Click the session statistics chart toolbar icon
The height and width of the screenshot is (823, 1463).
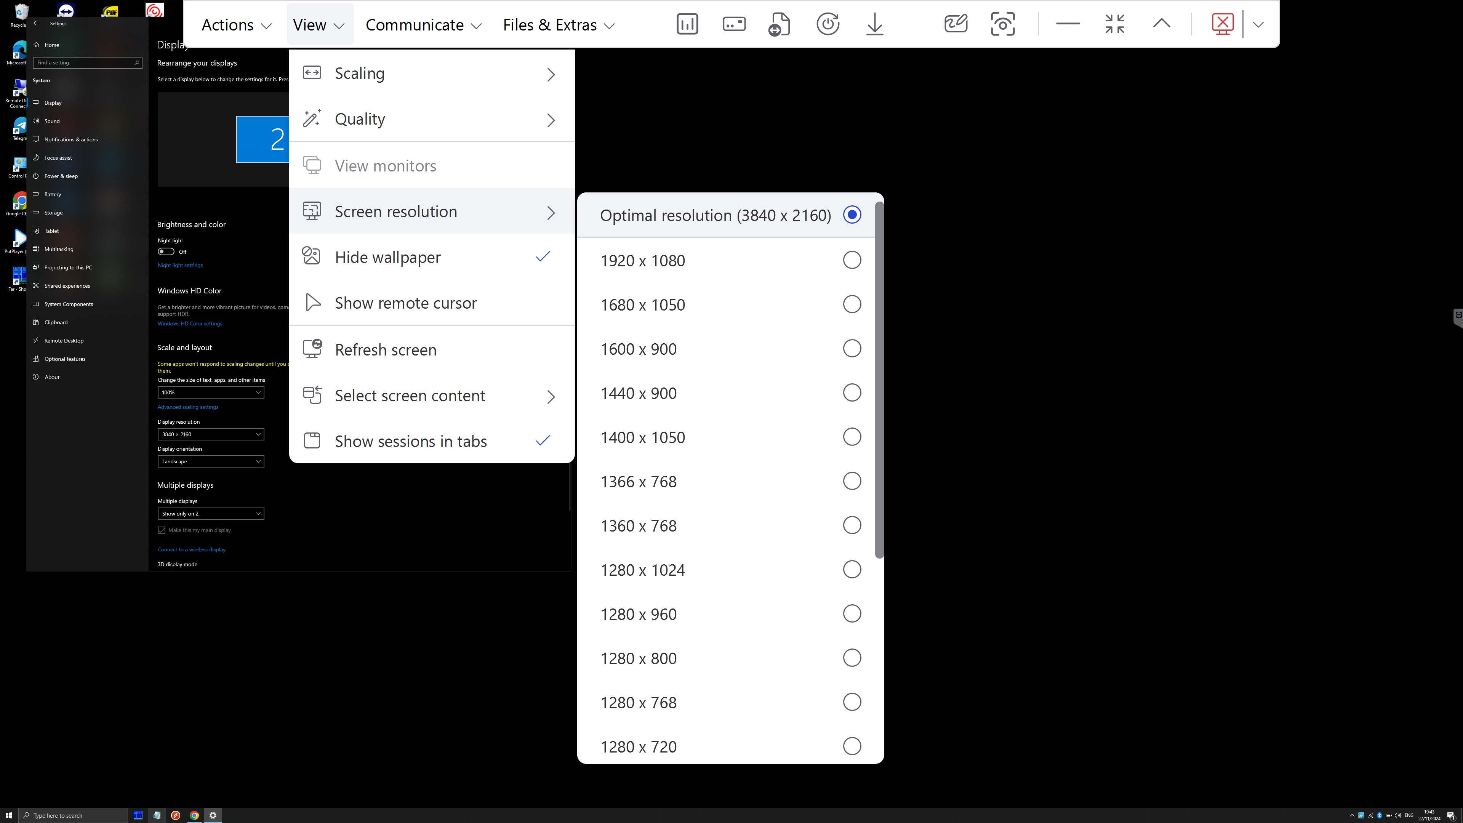point(687,24)
